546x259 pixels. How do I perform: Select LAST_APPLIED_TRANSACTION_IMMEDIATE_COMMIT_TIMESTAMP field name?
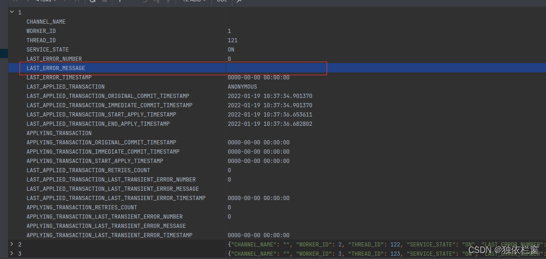(109, 105)
